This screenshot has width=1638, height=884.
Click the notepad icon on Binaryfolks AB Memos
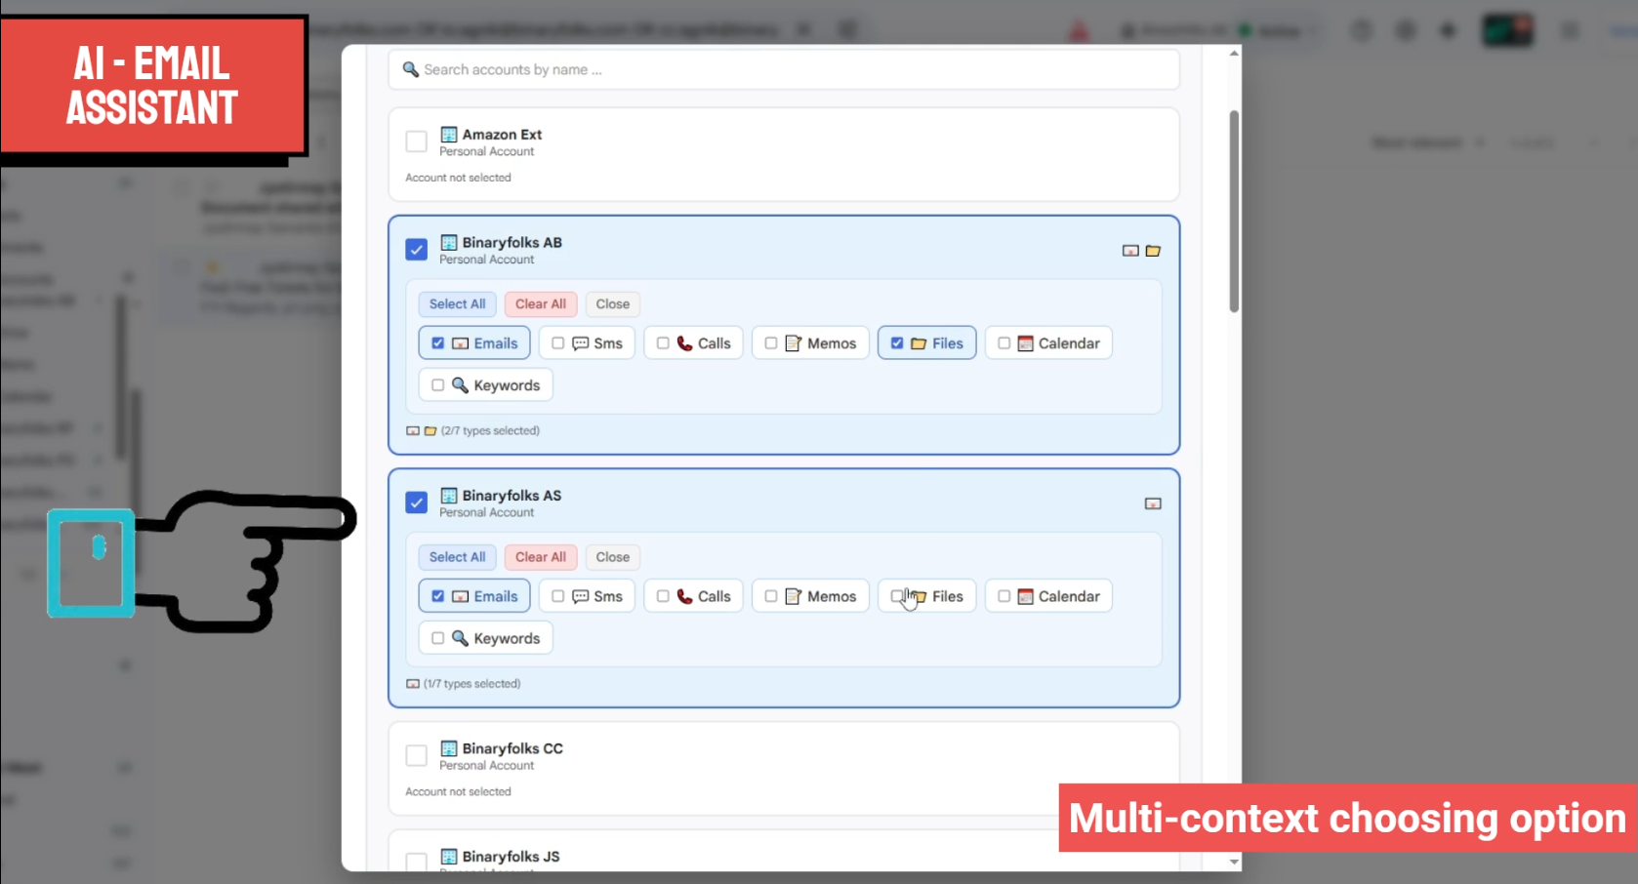pos(794,343)
